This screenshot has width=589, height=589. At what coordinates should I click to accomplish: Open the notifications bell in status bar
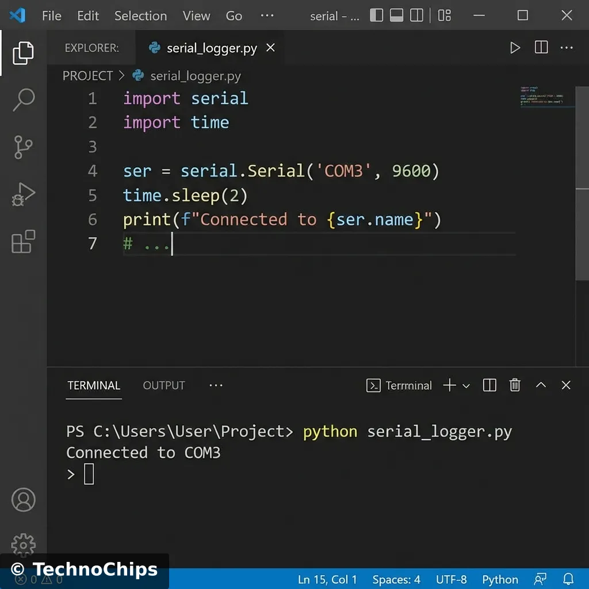tap(568, 579)
